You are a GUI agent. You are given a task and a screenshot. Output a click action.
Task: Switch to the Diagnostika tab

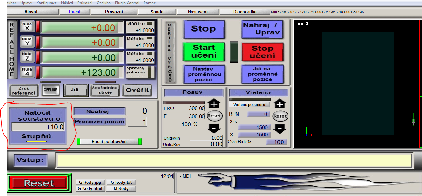coord(245,12)
